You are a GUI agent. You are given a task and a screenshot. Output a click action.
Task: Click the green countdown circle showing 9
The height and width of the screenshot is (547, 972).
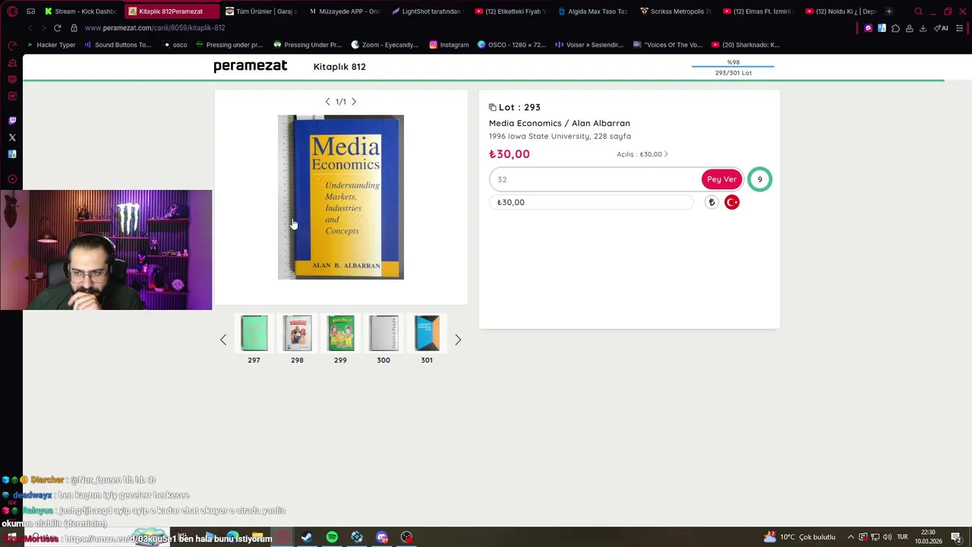[x=759, y=179]
